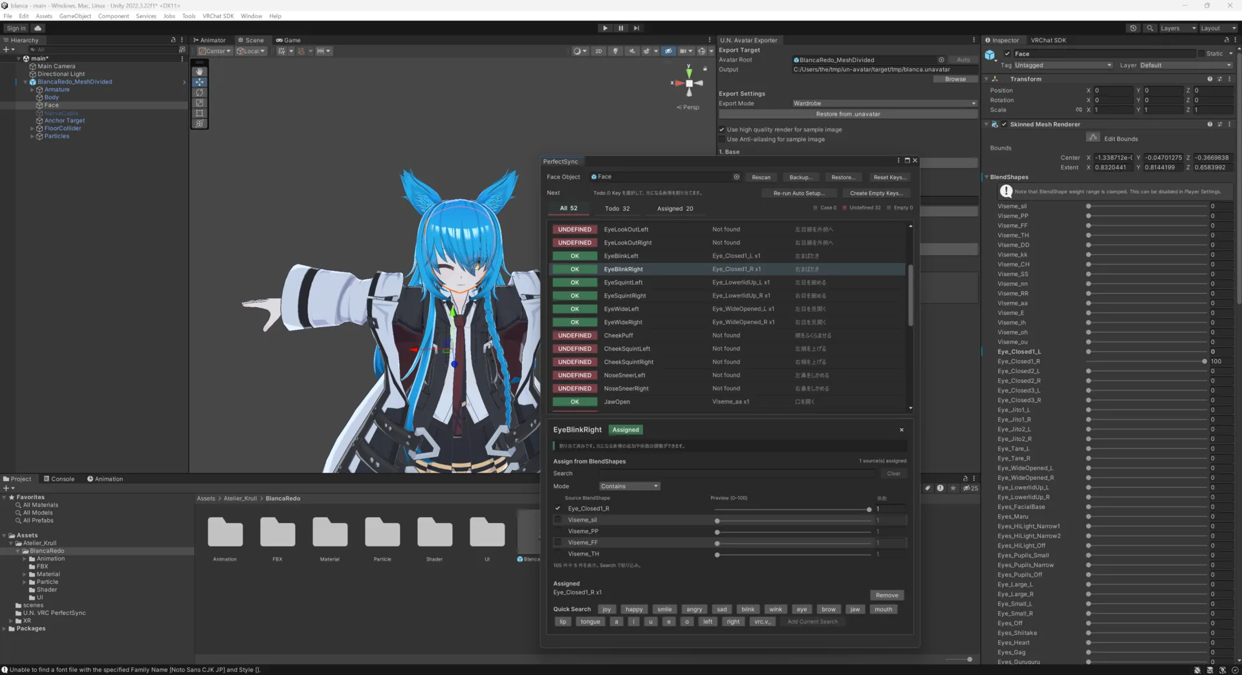Open the Layer Default dropdown
The width and height of the screenshot is (1242, 675).
(x=1186, y=65)
